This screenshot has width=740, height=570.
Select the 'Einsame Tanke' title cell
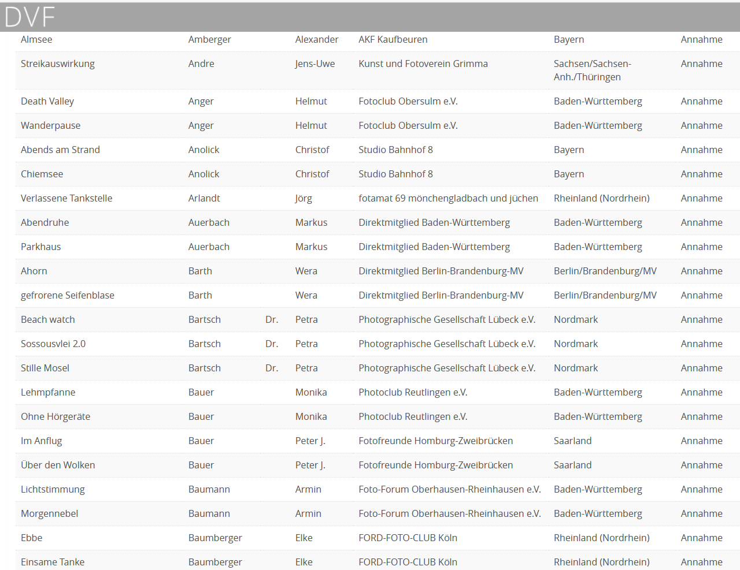click(53, 562)
